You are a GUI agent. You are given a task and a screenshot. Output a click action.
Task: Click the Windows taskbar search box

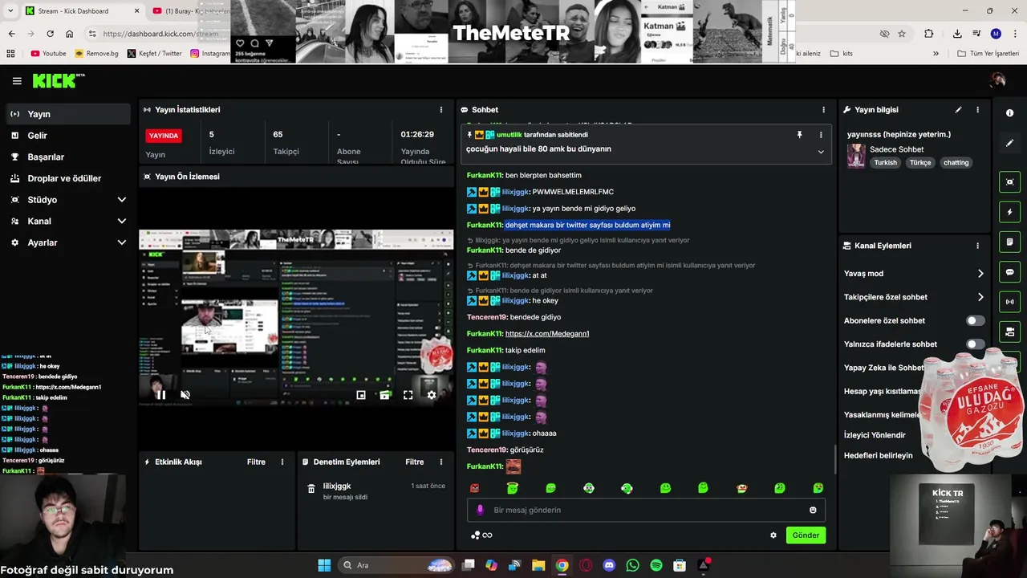397,565
